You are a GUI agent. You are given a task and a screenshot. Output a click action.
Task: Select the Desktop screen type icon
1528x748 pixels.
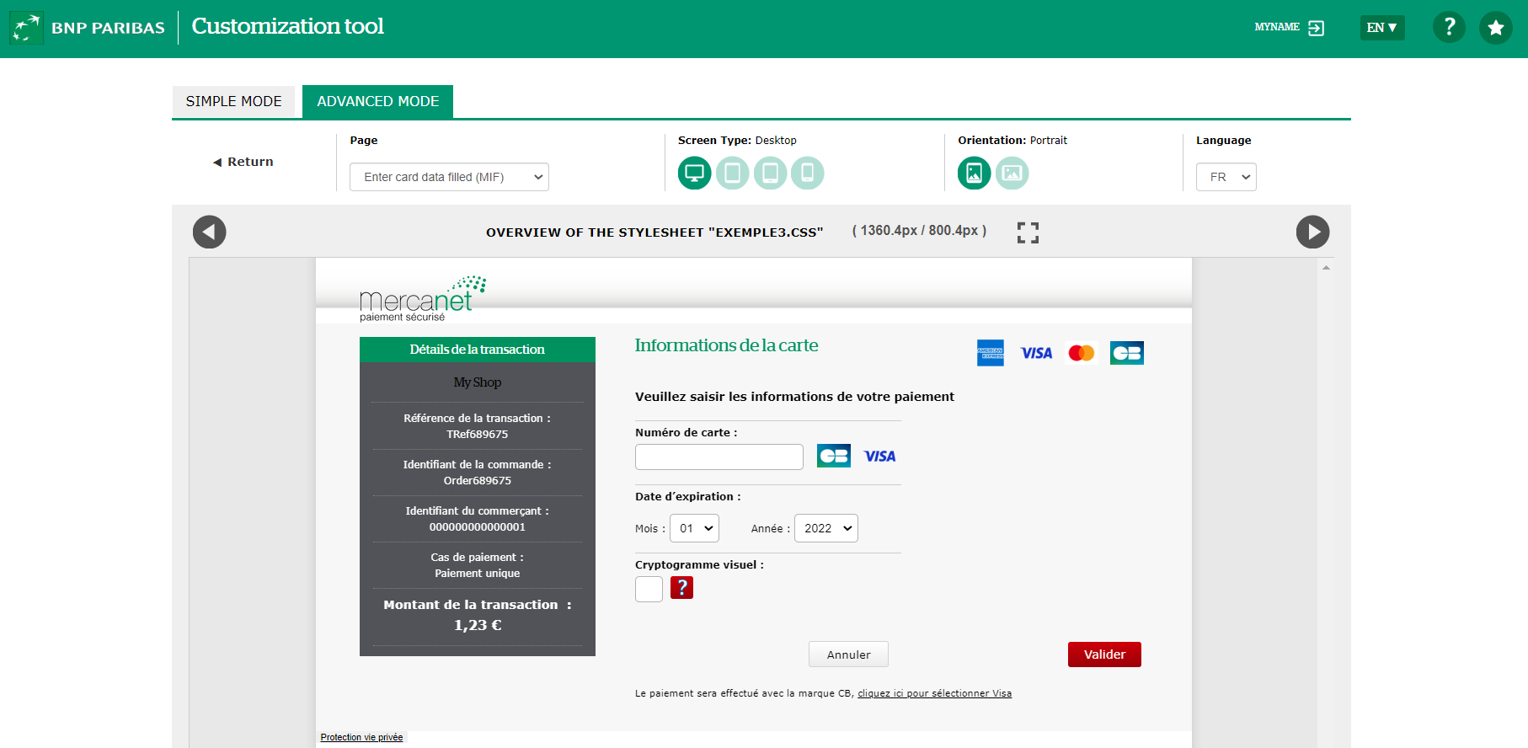tap(694, 174)
